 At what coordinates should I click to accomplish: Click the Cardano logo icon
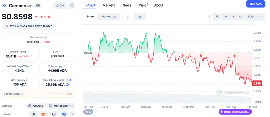[4, 6]
